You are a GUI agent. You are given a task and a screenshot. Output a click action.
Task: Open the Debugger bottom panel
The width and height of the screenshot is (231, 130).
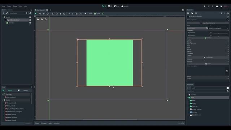44,123
